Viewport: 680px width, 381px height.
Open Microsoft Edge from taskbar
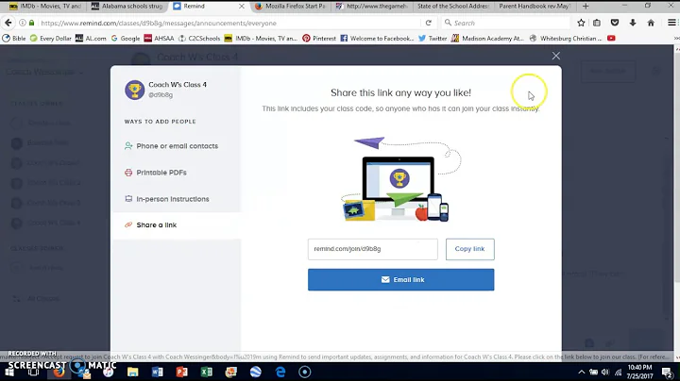pyautogui.click(x=280, y=372)
